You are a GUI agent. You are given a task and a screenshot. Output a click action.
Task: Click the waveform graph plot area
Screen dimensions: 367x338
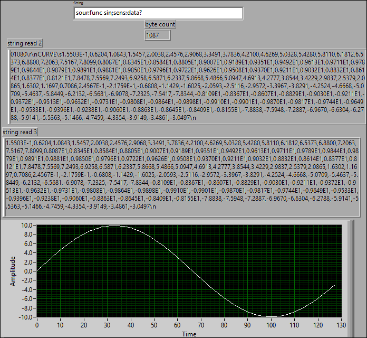coord(189,271)
